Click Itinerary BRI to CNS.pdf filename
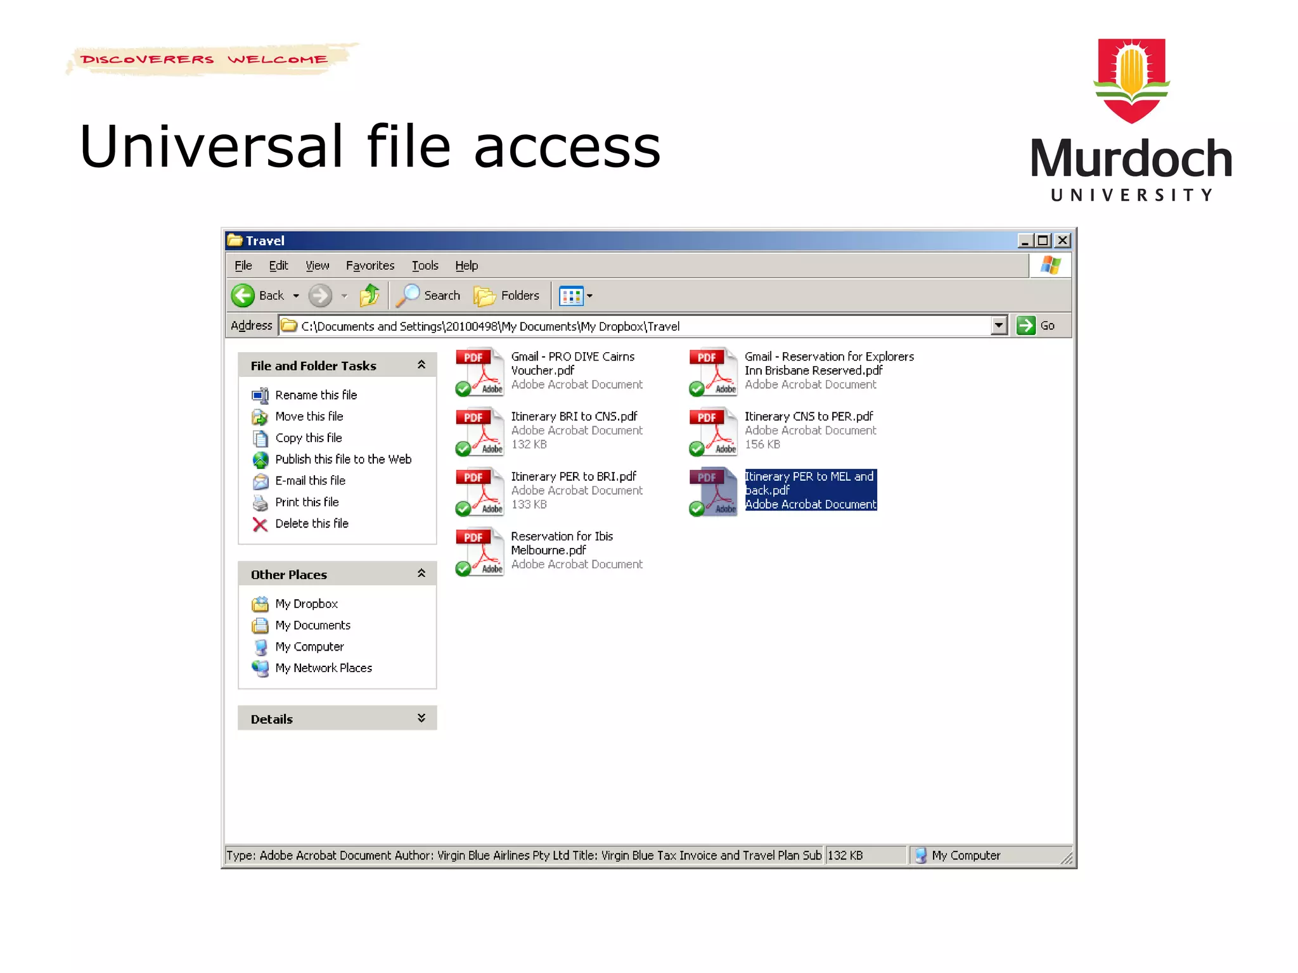Screen dimensions: 1298x973 (x=574, y=416)
